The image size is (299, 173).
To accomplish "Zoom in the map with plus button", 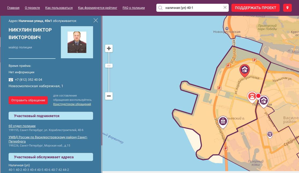I will (109, 48).
